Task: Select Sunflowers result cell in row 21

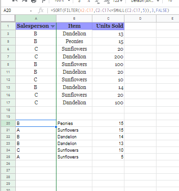Action: tap(74, 130)
